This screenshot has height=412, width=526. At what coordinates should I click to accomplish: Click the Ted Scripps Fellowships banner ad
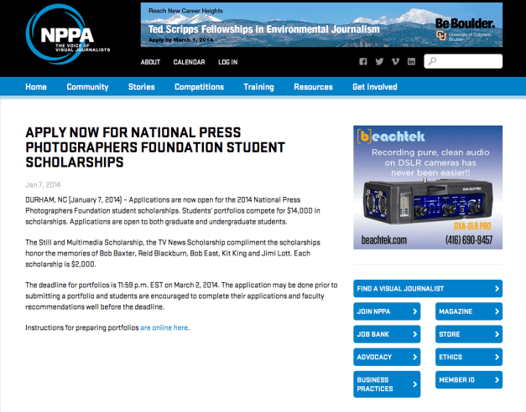[x=321, y=25]
